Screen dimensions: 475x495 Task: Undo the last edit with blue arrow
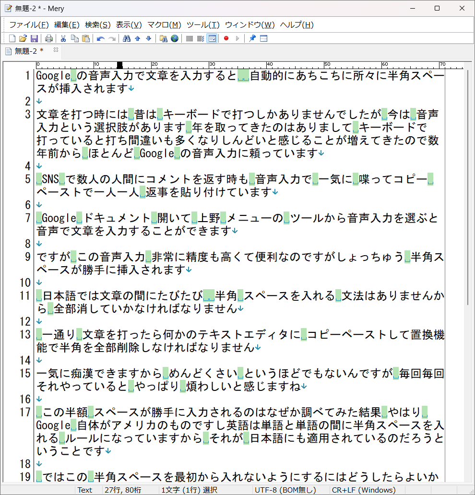point(100,38)
